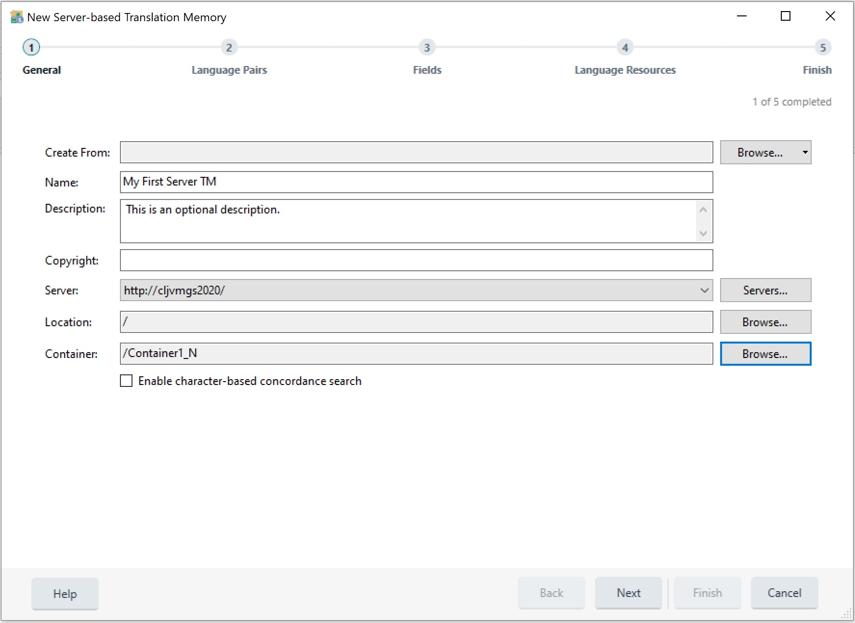855x623 pixels.
Task: Click the step 5 Finish circle icon
Action: coord(823,48)
